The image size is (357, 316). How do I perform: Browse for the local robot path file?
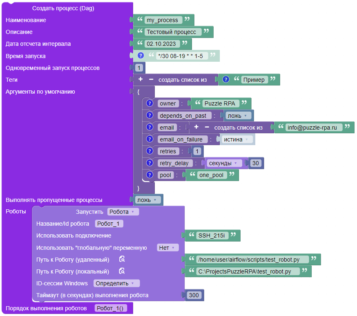(x=122, y=271)
